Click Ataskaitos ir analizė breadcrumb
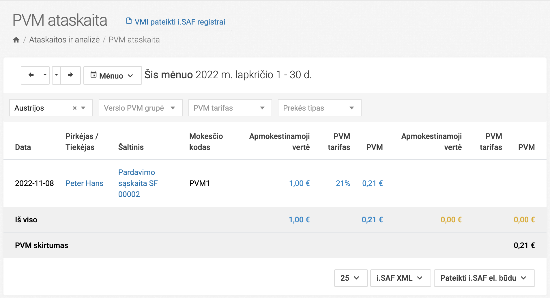The image size is (550, 298). coord(64,40)
